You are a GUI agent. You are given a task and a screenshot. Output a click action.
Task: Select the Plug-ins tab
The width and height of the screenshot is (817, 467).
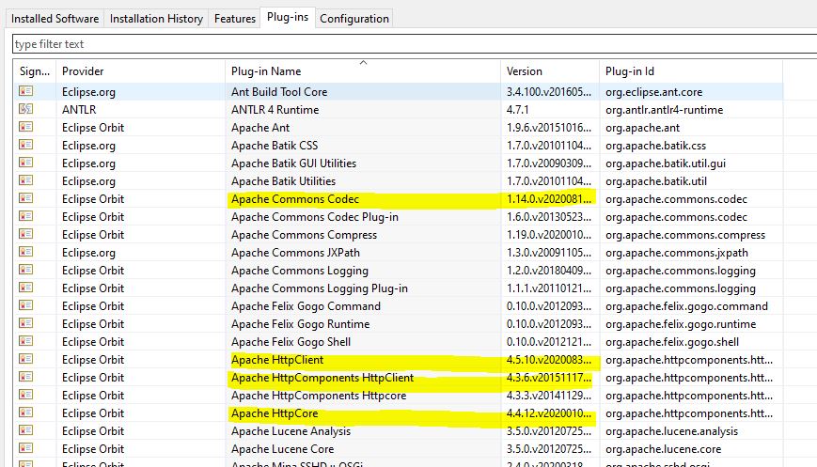coord(288,17)
